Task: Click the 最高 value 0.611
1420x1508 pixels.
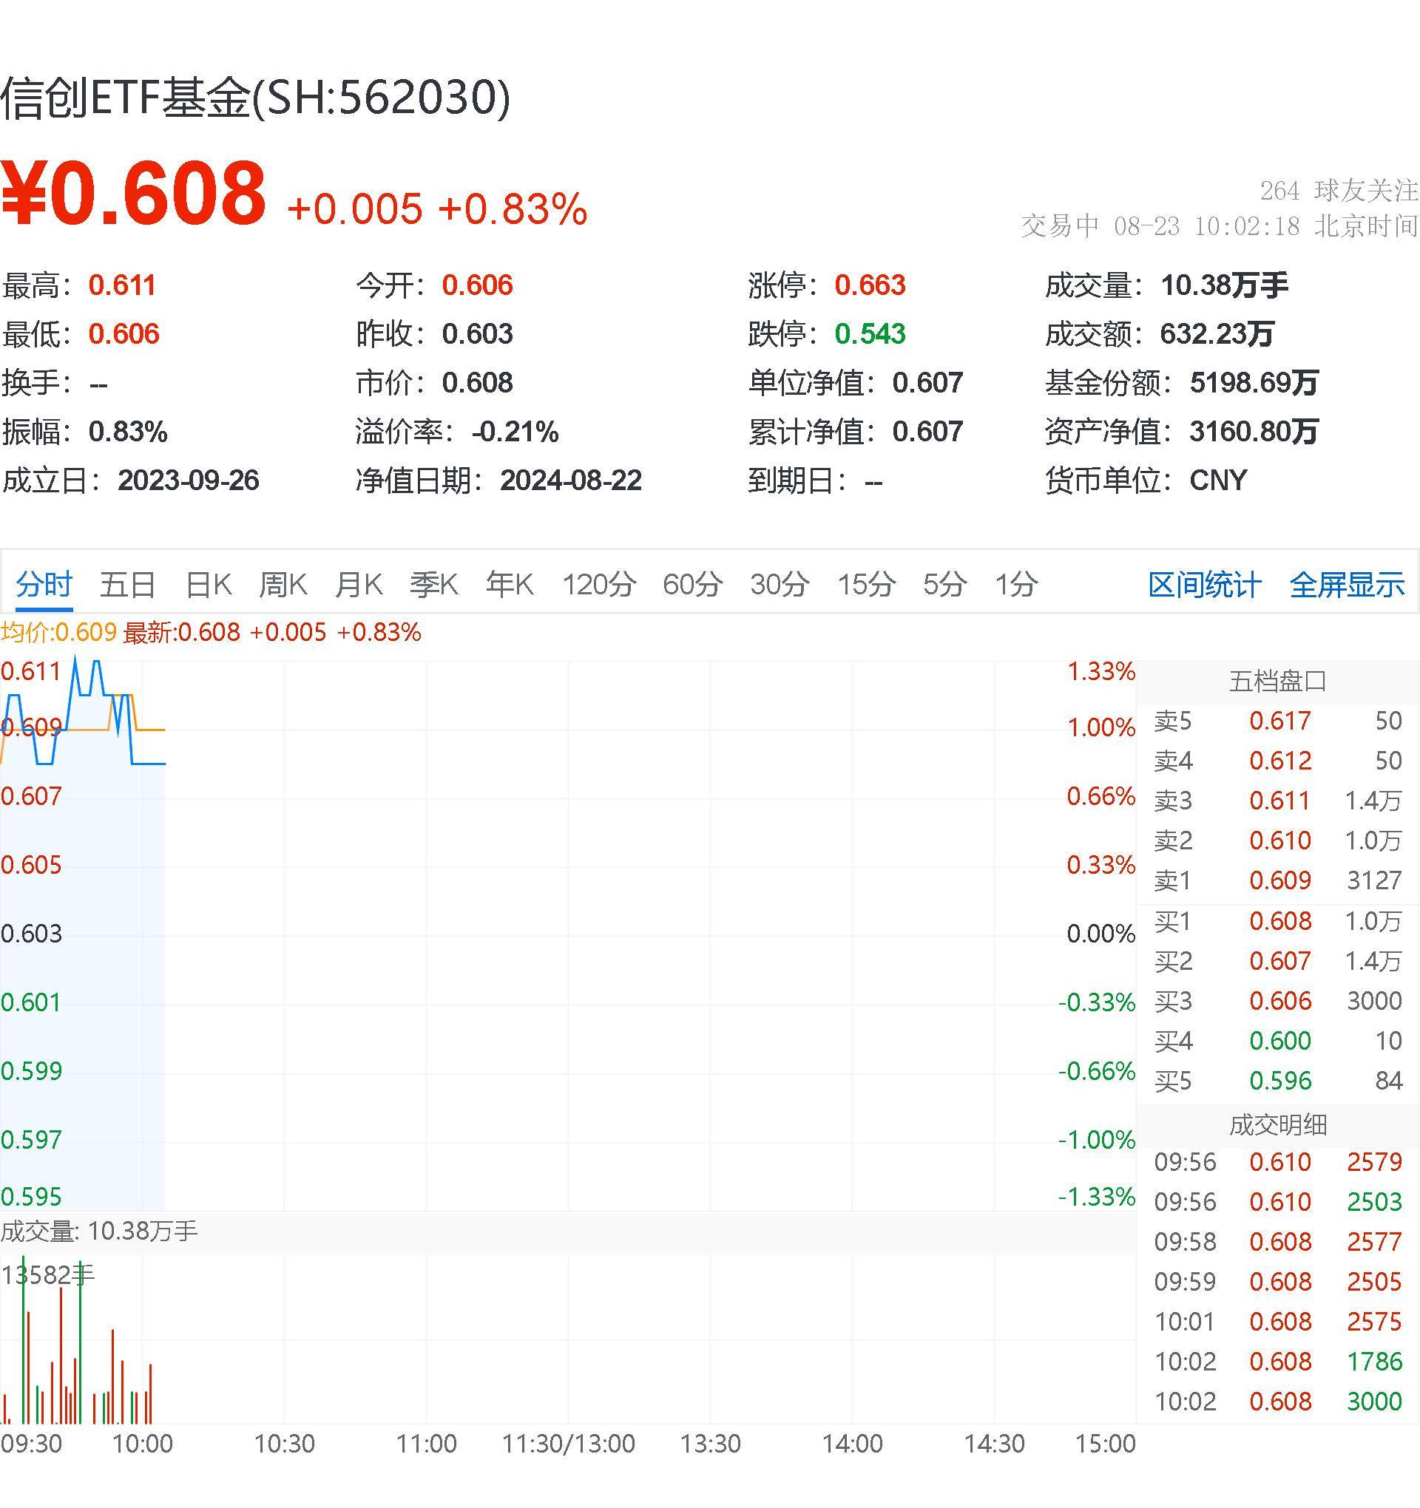Action: click(x=122, y=285)
